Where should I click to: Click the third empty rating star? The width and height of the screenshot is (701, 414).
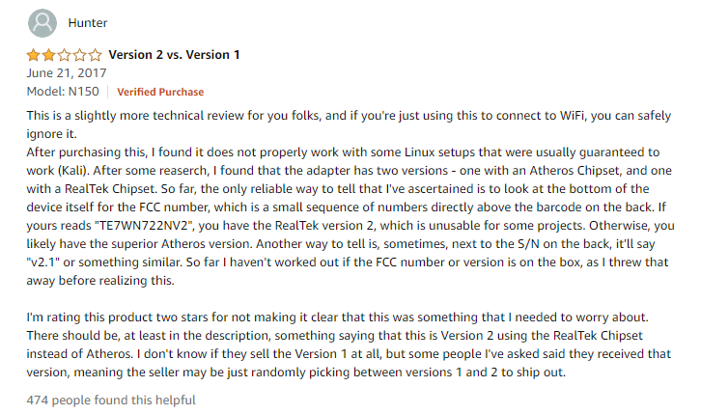pos(64,55)
